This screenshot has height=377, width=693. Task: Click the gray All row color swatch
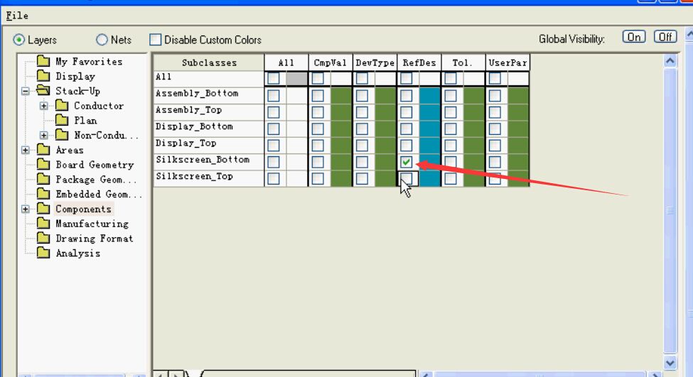(296, 79)
